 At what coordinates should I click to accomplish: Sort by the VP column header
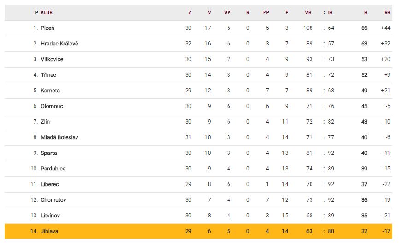click(x=227, y=12)
